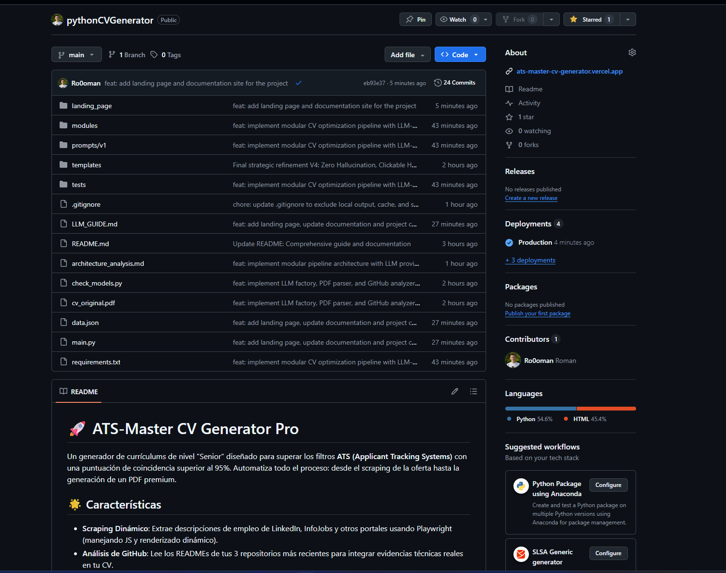726x573 pixels.
Task: Open the star lists dropdown arrow
Action: pyautogui.click(x=627, y=19)
